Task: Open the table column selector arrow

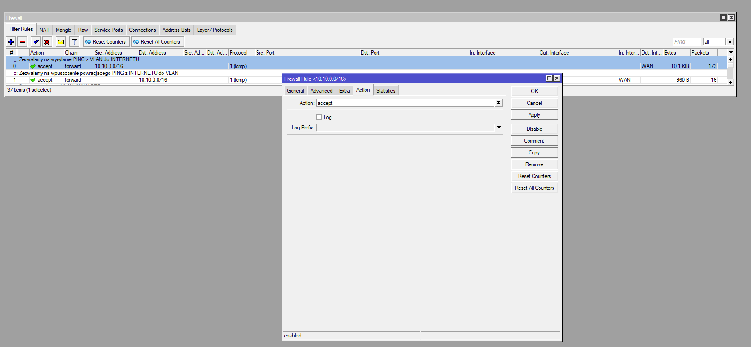Action: [731, 53]
